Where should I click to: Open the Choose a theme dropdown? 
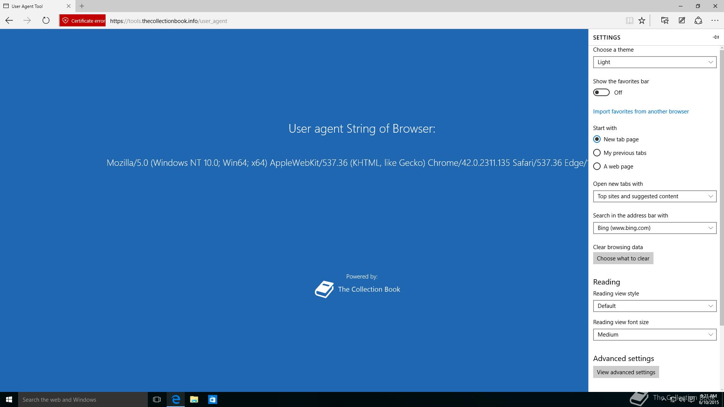(x=655, y=62)
